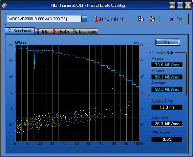
Task: Switch to the Benchmark tab
Action: tap(20, 31)
